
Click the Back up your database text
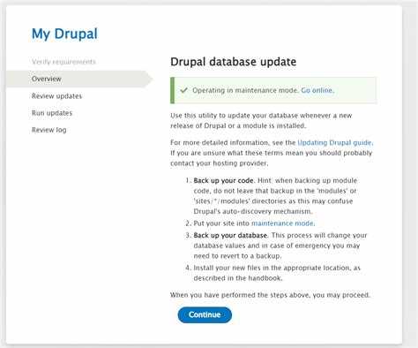230,236
